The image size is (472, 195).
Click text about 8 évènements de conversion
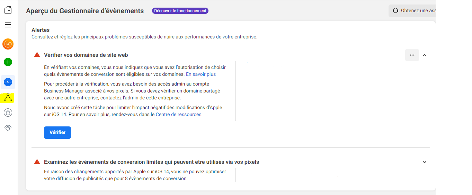135,175
